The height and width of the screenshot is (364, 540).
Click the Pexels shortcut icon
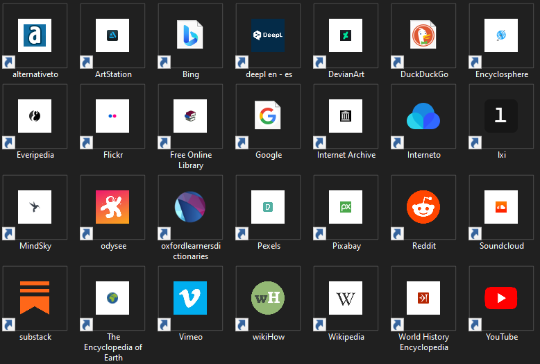(268, 207)
